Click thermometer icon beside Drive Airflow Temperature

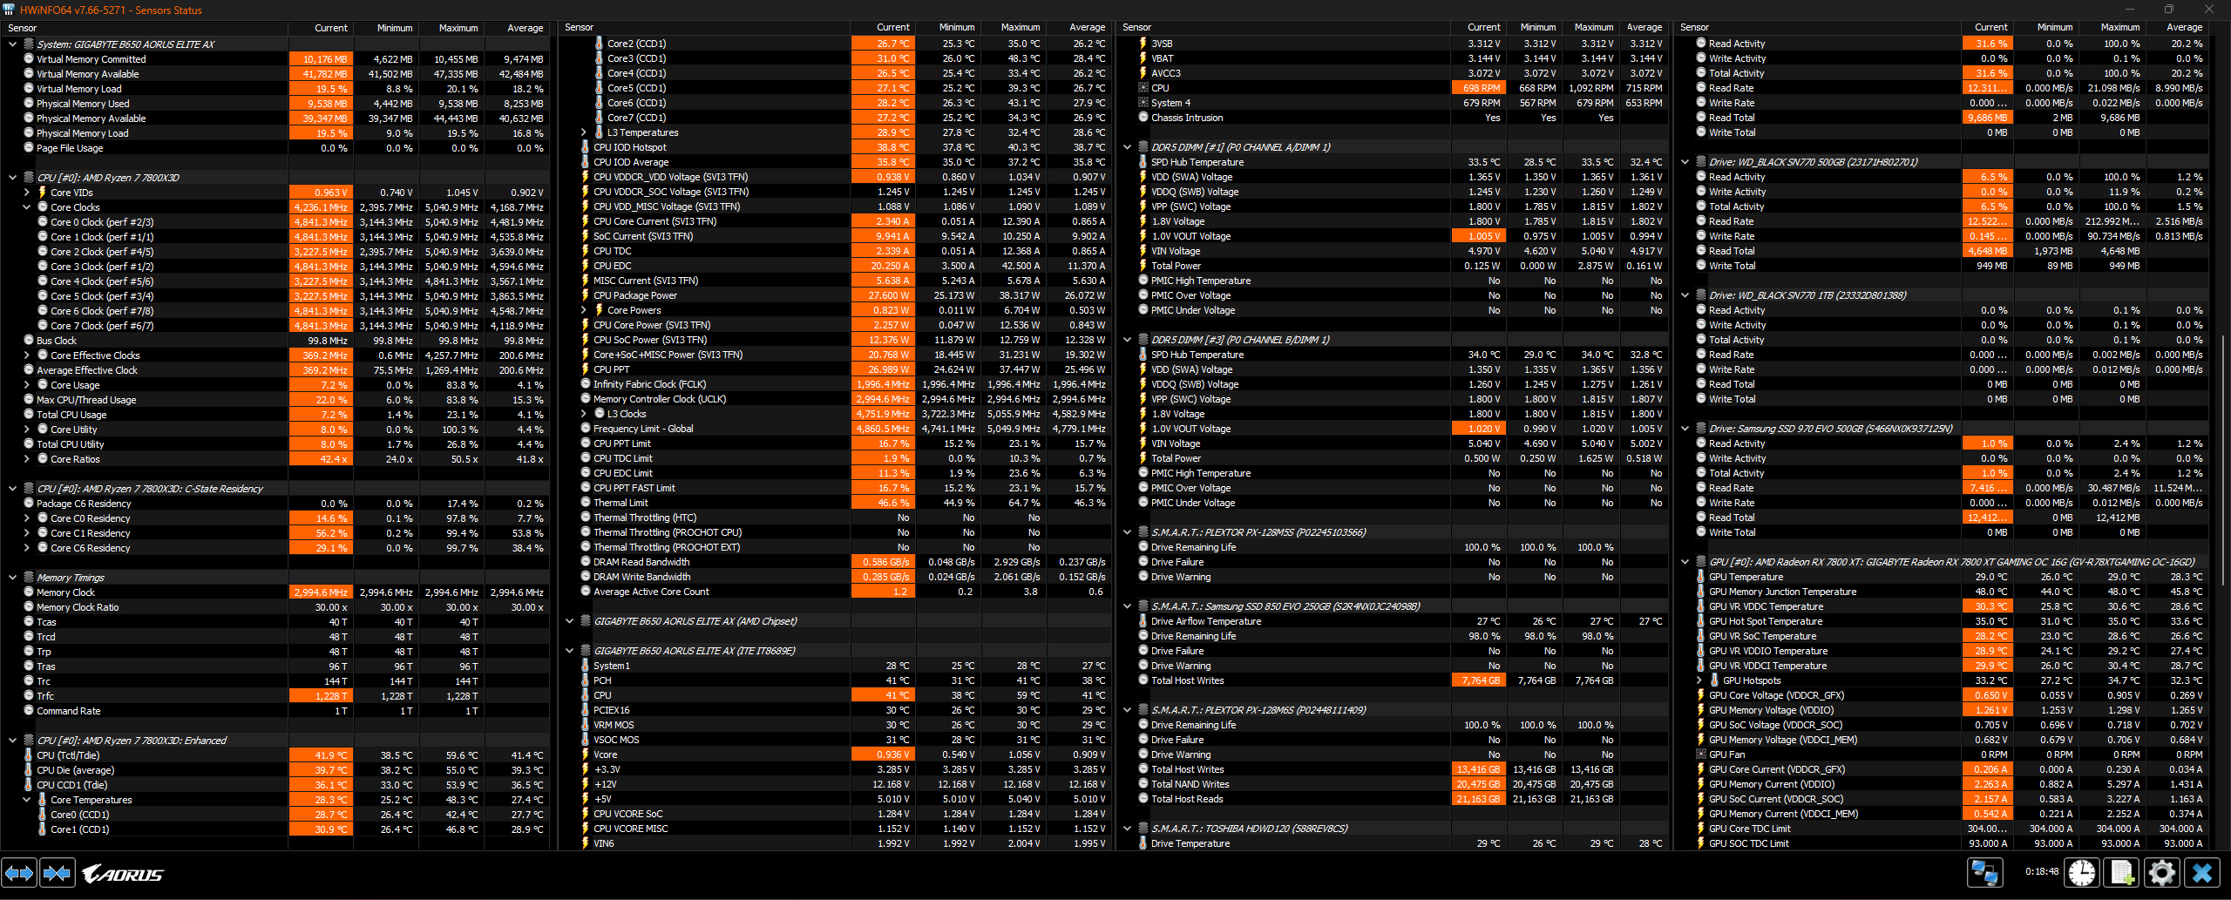coord(1143,621)
